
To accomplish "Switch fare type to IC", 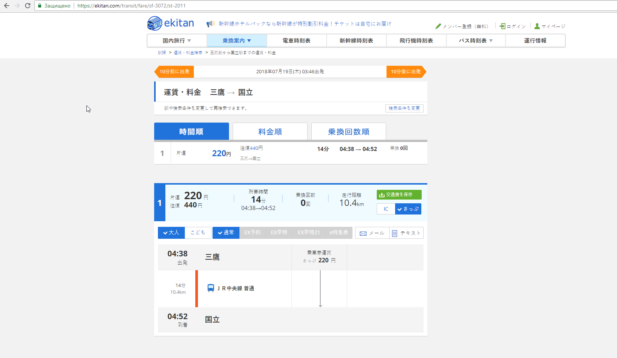I will [x=386, y=209].
